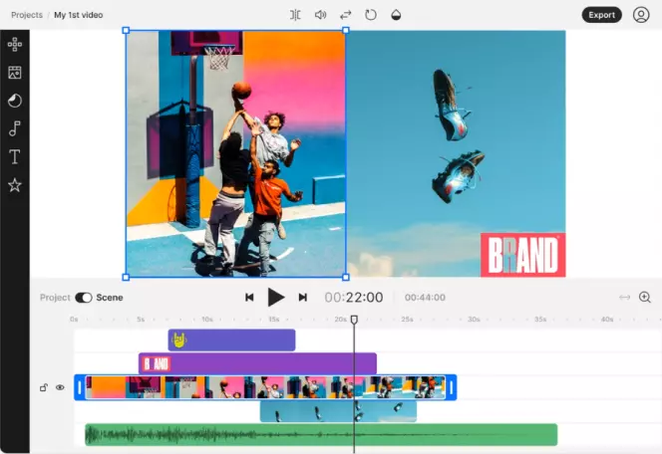
Task: Click the right trim handle of video clip
Action: pos(452,387)
